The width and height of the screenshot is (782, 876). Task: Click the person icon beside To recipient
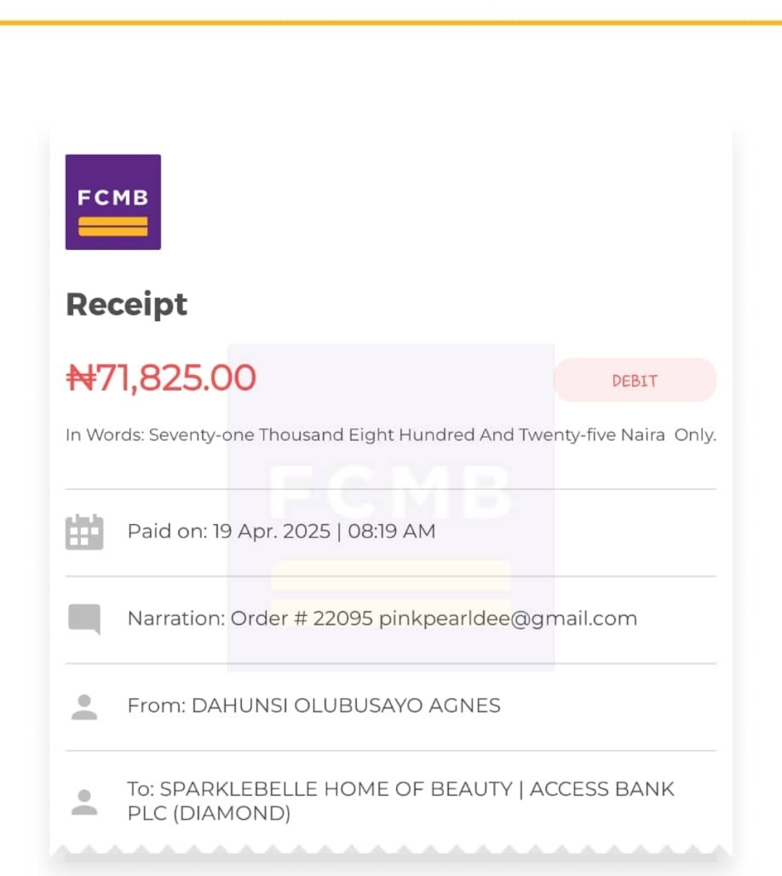(x=85, y=801)
